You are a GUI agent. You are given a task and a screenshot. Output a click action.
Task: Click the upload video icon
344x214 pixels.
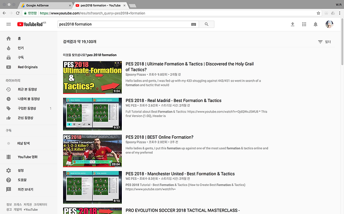point(292,24)
